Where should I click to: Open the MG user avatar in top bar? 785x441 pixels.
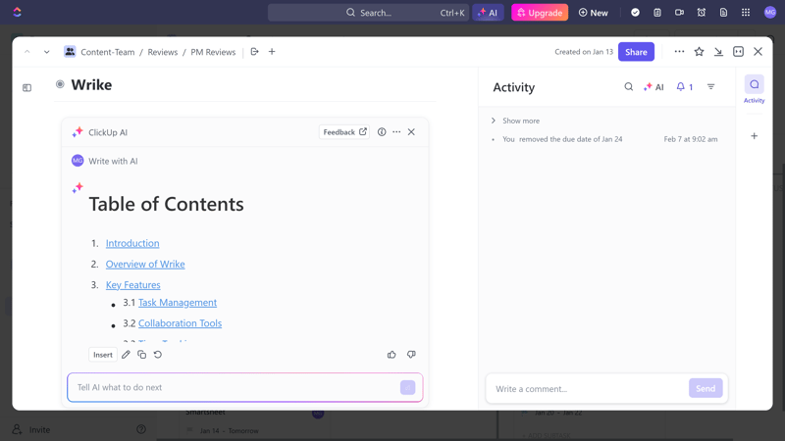(x=770, y=13)
